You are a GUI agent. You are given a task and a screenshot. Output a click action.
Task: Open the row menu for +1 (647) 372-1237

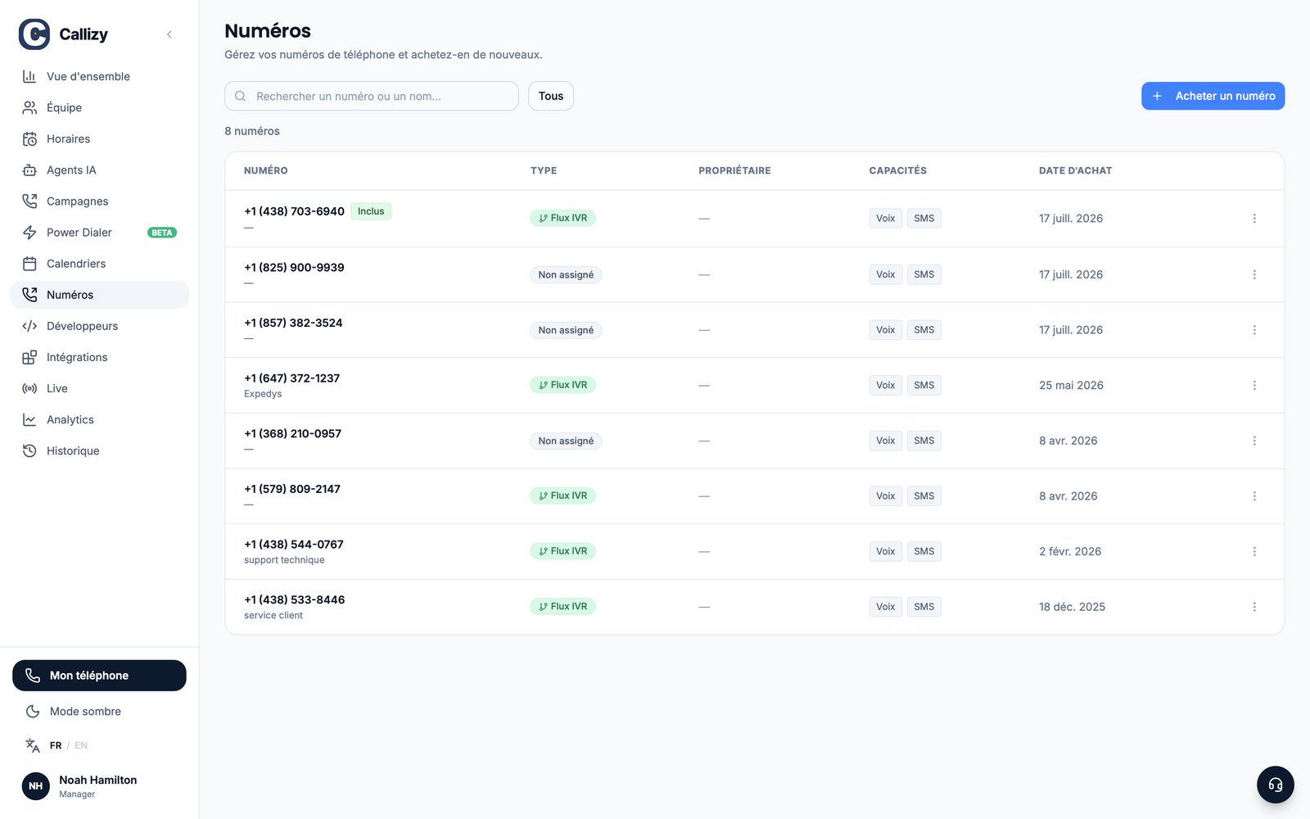1254,385
